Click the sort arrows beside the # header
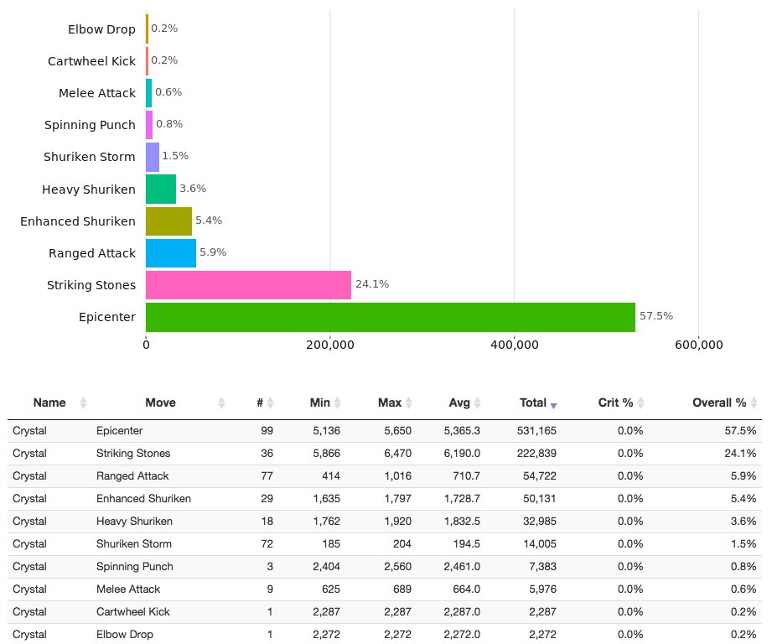The image size is (772, 644). point(271,402)
